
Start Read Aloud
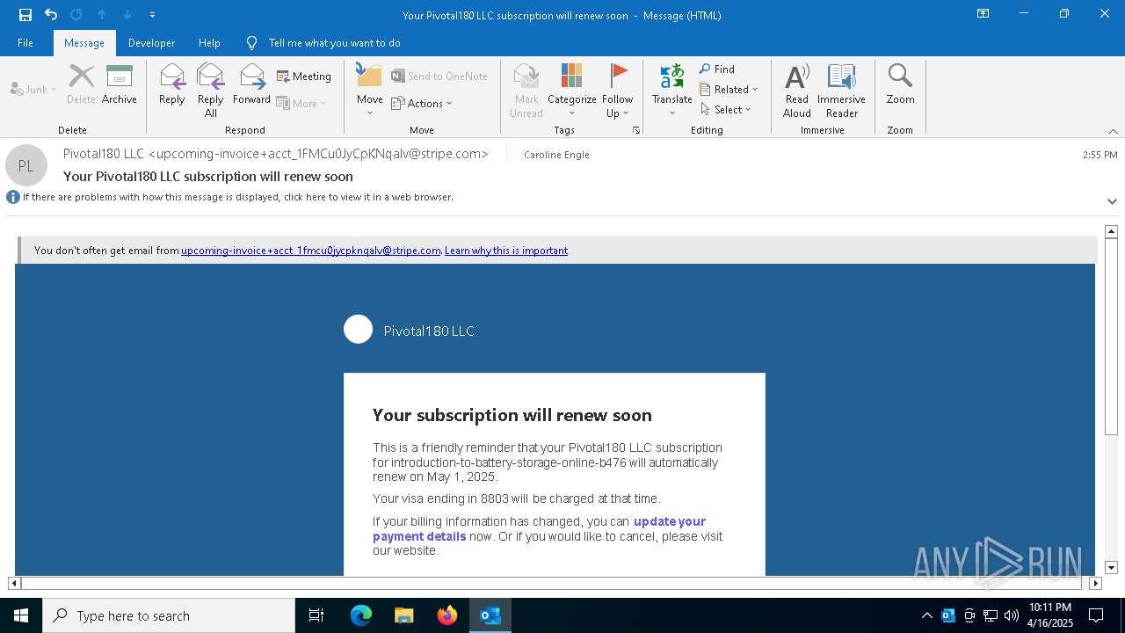(x=797, y=90)
